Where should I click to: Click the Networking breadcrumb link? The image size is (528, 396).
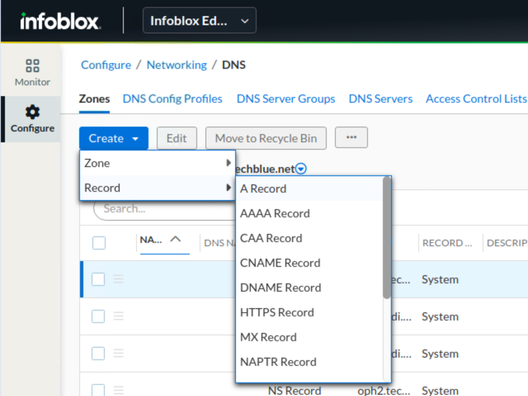pos(177,65)
